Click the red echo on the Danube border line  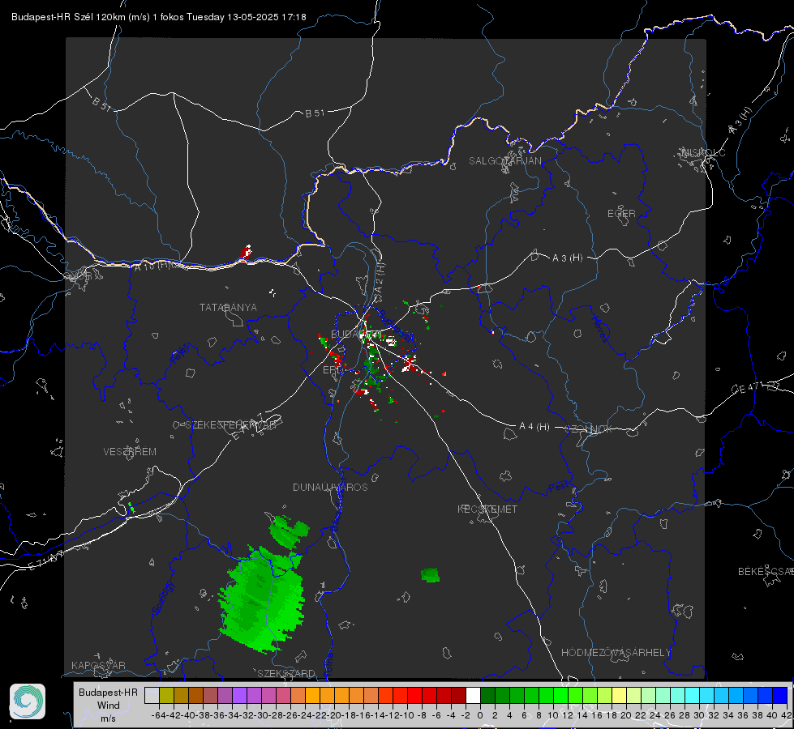click(246, 253)
